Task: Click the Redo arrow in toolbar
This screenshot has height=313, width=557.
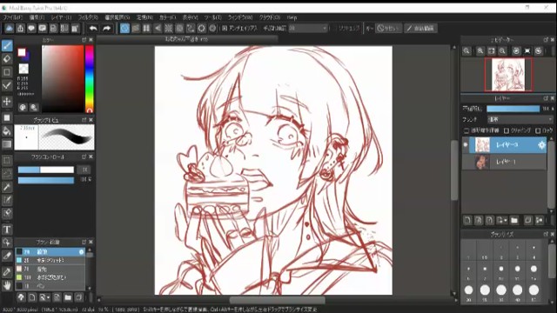Action: point(106,29)
